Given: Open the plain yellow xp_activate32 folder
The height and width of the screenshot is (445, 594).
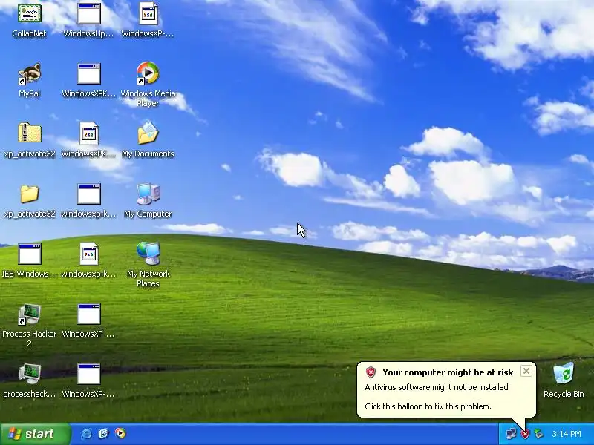Looking at the screenshot, I should click(x=29, y=194).
